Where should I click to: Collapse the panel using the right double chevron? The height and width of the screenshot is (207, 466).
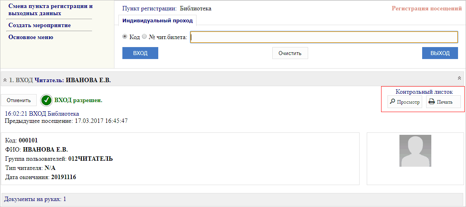[459, 78]
